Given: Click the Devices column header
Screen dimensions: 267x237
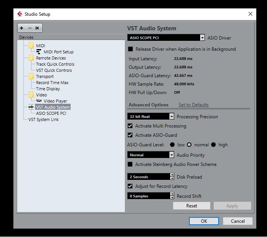Looking at the screenshot, I should [71, 37].
